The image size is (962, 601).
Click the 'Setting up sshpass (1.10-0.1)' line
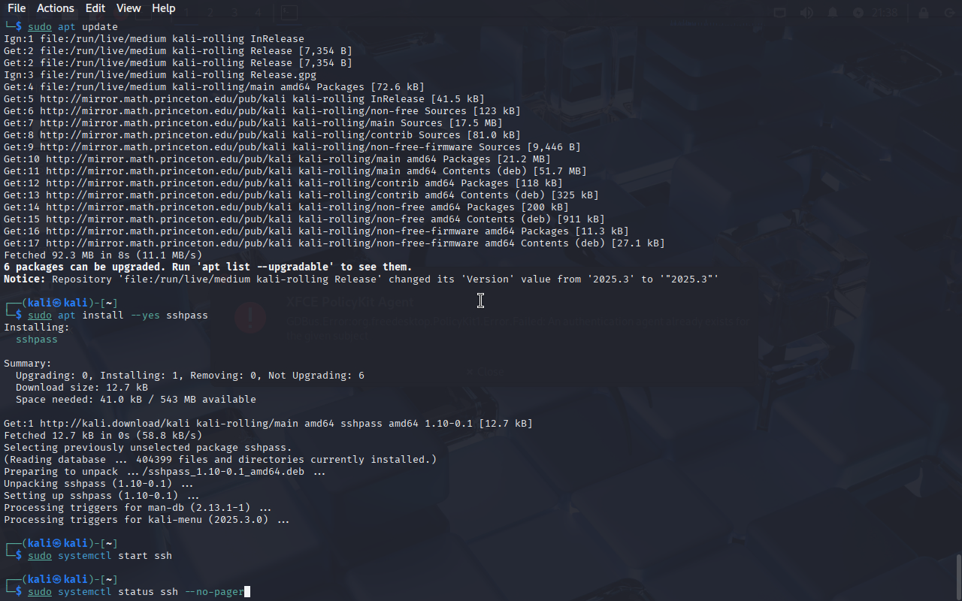click(101, 496)
